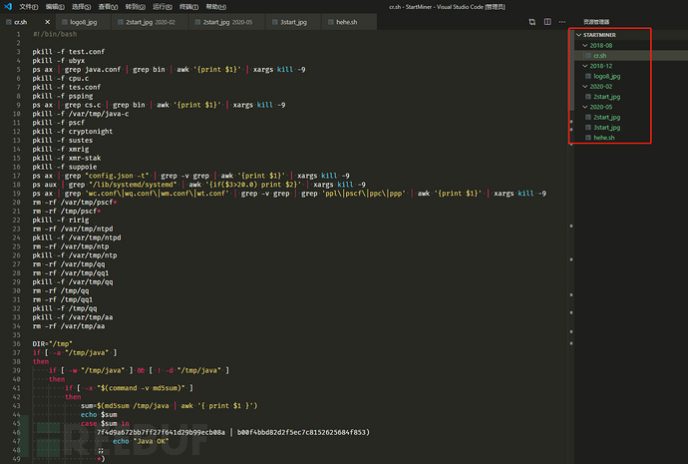
Task: Switch to the 2start_jpg 2020-02 tab
Action: (x=150, y=22)
